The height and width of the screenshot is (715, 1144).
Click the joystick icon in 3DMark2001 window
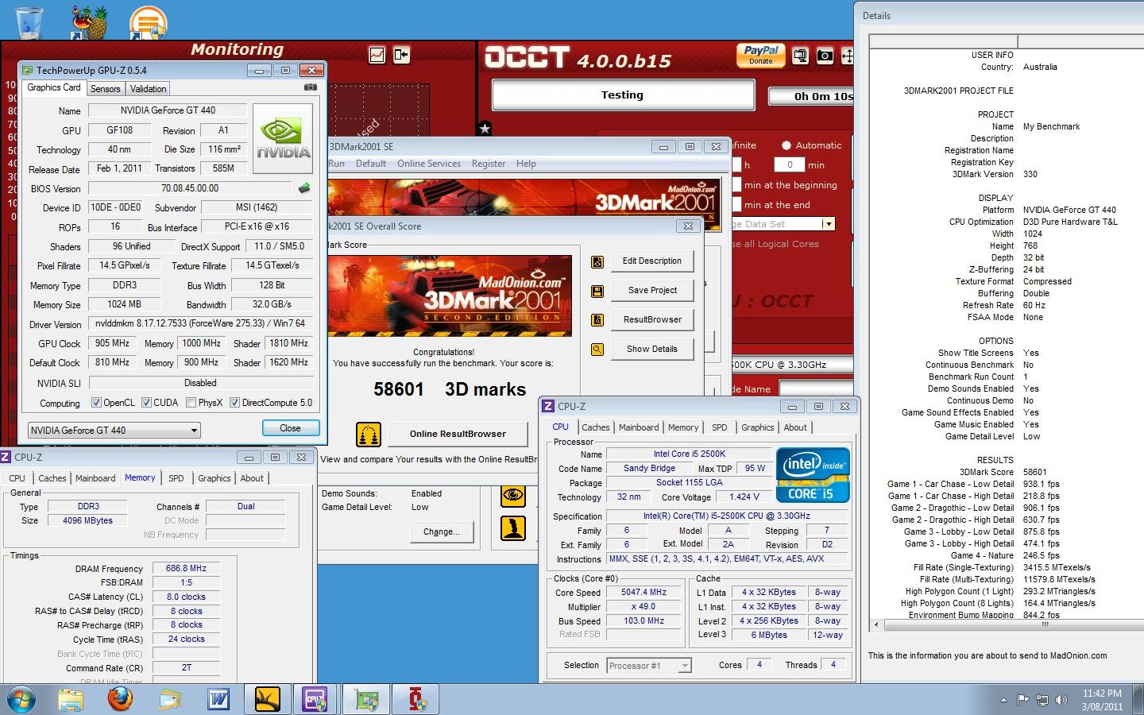[x=513, y=528]
